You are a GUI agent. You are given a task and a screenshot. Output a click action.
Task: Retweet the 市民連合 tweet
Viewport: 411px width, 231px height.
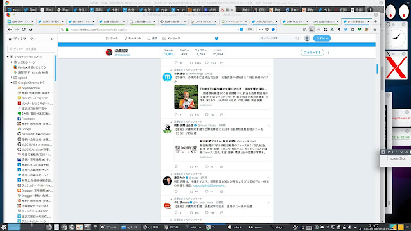coord(191,115)
